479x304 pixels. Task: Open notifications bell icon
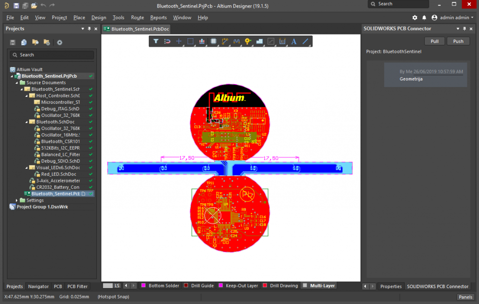pos(424,17)
